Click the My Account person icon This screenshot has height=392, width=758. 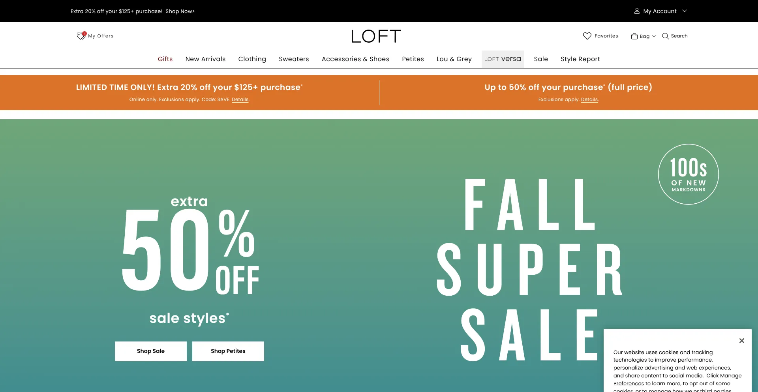pos(637,11)
